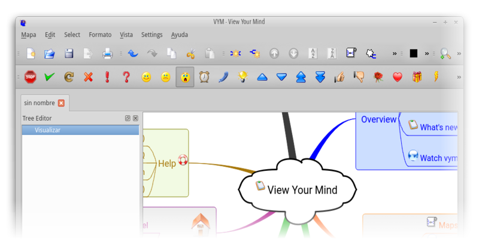Click the magnifier zoom icon

coord(445,54)
